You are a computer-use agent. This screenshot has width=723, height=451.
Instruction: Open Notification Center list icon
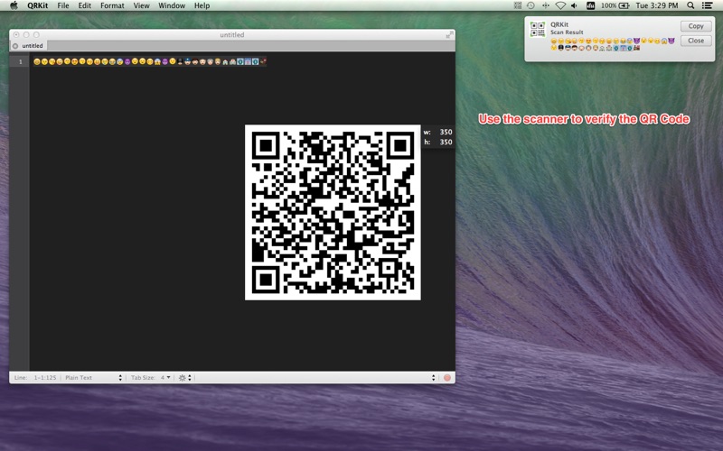coord(707,5)
